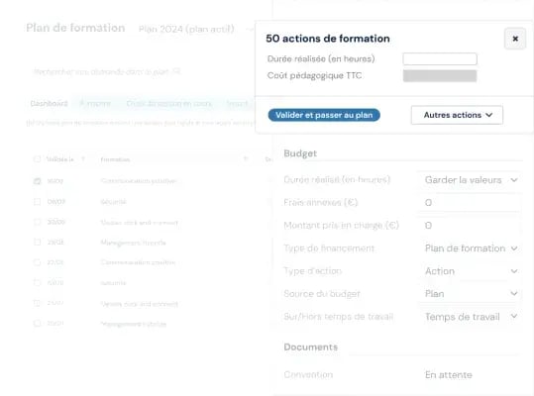The height and width of the screenshot is (396, 534).
Task: Click Valider et passer au plan button
Action: pyautogui.click(x=324, y=115)
